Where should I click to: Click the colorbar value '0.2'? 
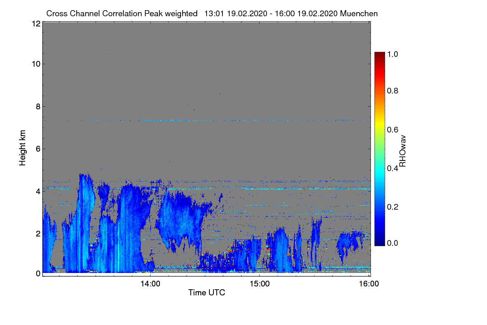392,207
